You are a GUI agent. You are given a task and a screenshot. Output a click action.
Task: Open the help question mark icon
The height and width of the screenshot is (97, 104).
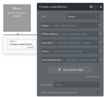pos(91,7)
